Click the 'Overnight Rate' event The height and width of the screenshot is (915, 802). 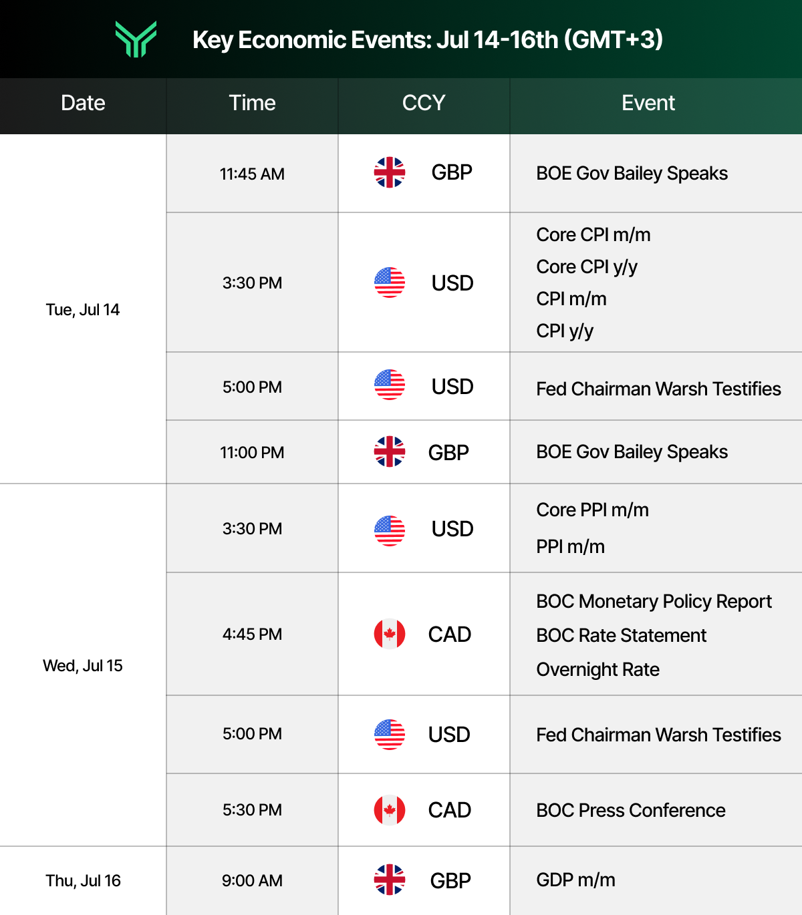(x=597, y=670)
